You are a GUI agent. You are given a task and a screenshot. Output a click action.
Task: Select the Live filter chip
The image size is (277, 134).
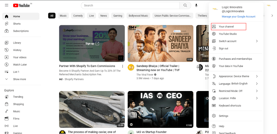click(91, 16)
